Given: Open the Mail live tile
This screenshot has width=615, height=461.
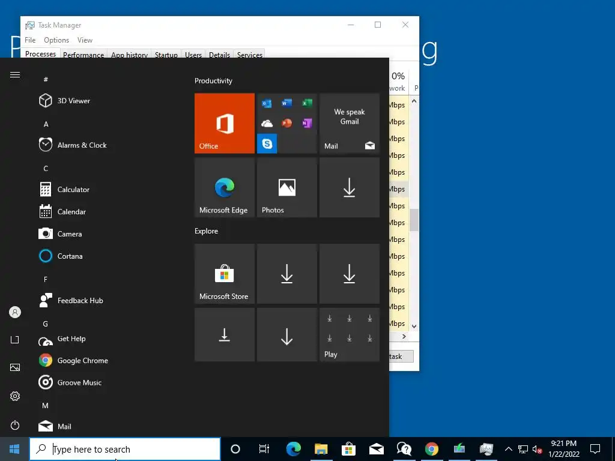Looking at the screenshot, I should 350,123.
